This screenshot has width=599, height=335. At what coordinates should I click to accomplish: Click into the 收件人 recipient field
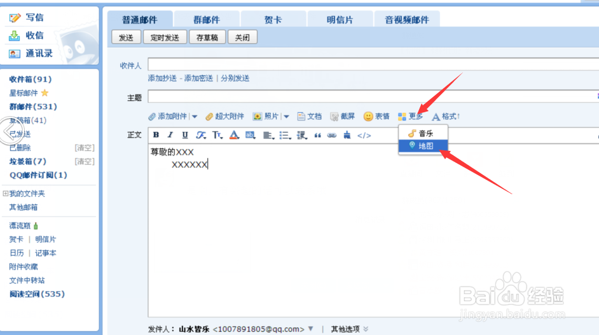373,64
